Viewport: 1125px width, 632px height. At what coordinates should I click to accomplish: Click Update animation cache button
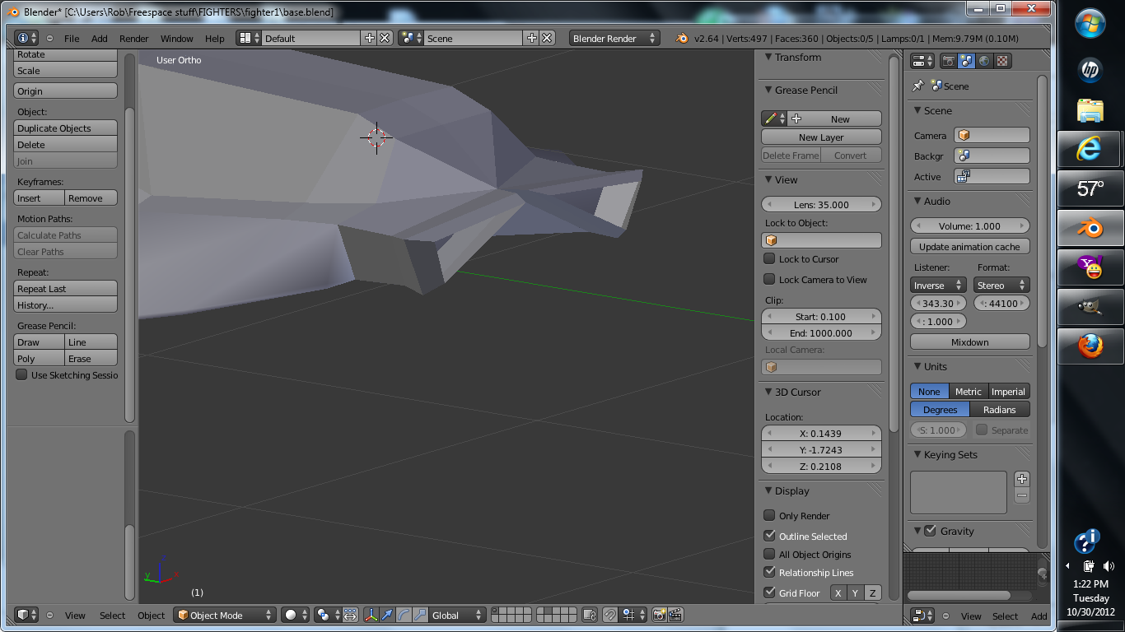point(970,246)
